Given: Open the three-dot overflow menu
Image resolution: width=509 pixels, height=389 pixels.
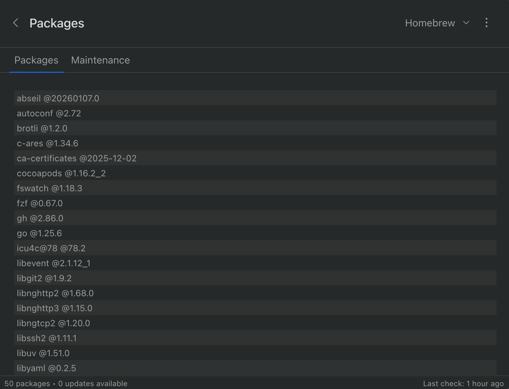Looking at the screenshot, I should (486, 22).
